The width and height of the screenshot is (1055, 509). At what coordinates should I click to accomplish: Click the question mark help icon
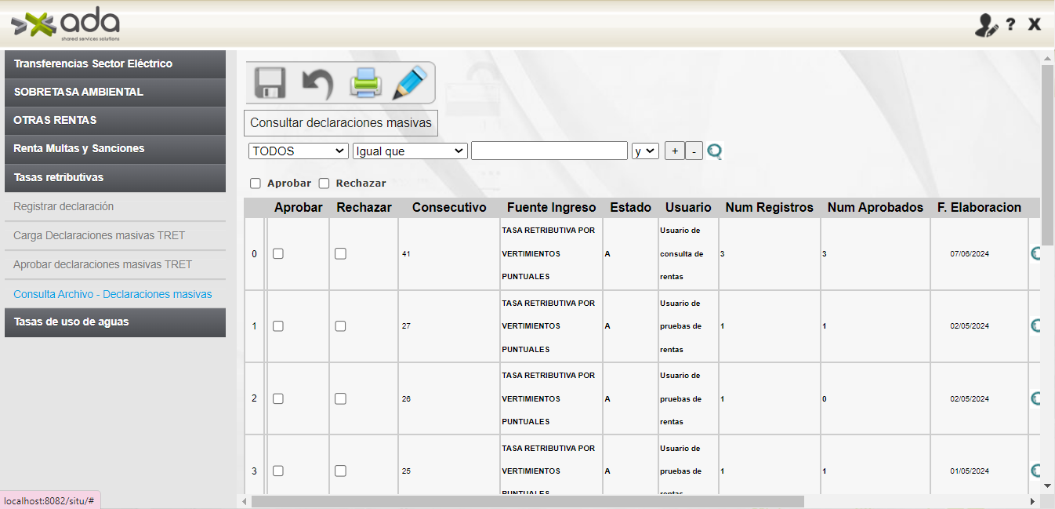click(1011, 24)
